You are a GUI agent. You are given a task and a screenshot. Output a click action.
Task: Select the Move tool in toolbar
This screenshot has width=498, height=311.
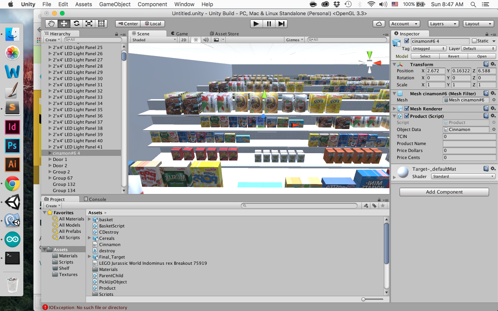64,24
